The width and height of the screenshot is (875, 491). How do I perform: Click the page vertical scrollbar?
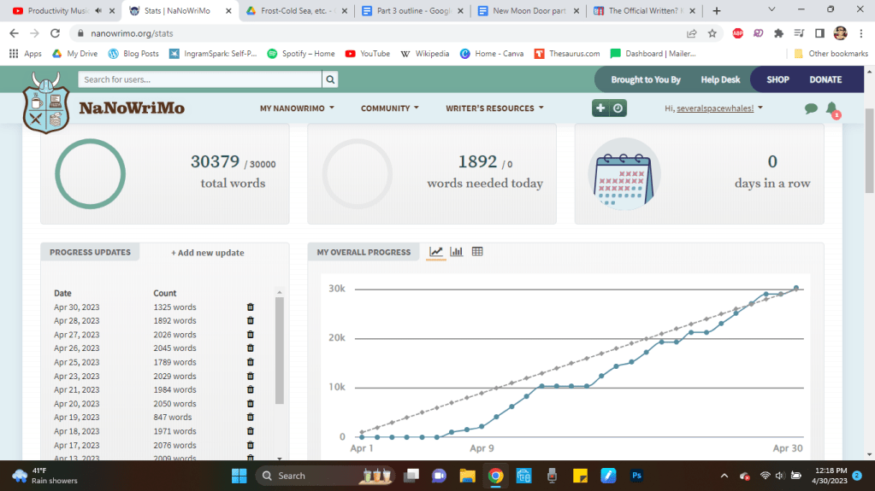[869, 150]
